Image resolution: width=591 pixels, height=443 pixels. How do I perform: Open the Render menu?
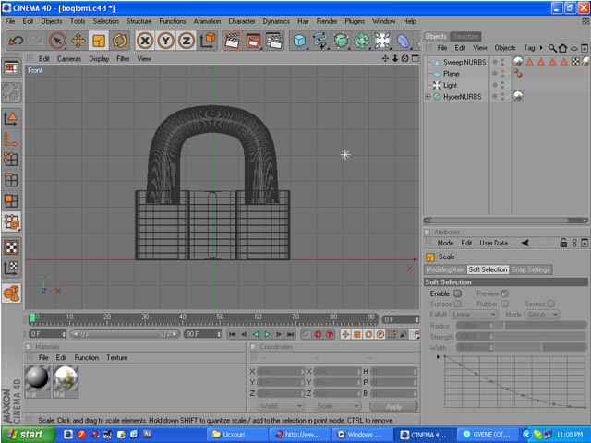point(326,21)
